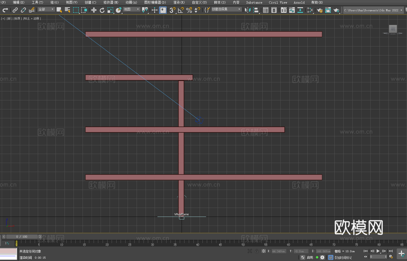Click the Render Production teapot icon
This screenshot has height=261, width=407.
[336, 10]
